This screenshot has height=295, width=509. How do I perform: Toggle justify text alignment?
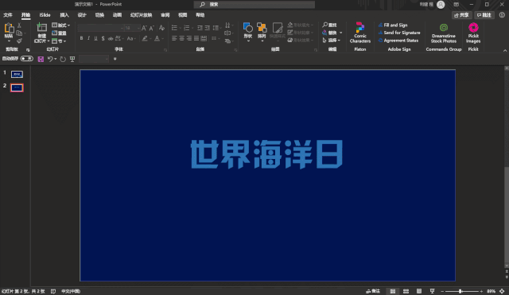[x=196, y=39]
